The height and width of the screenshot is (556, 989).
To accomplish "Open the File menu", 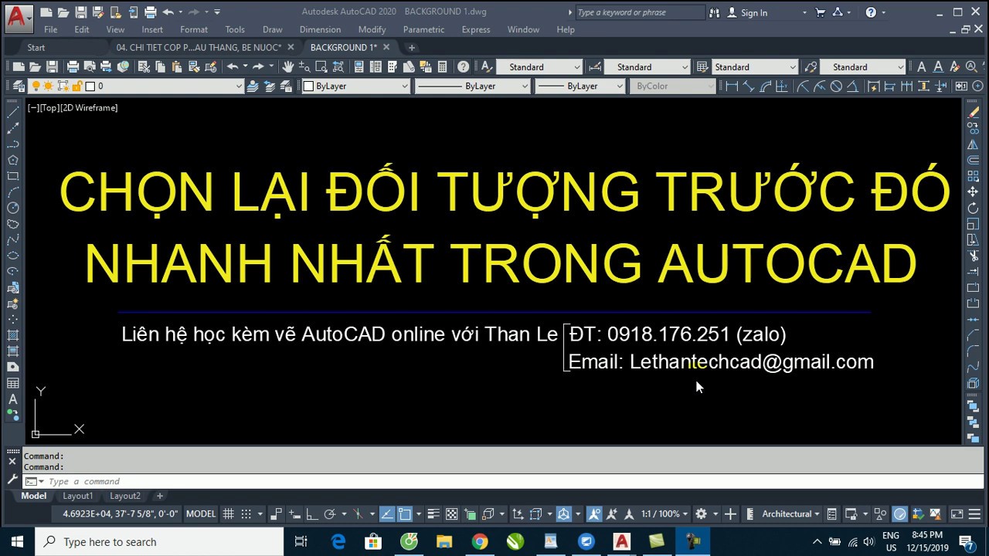I will point(50,29).
